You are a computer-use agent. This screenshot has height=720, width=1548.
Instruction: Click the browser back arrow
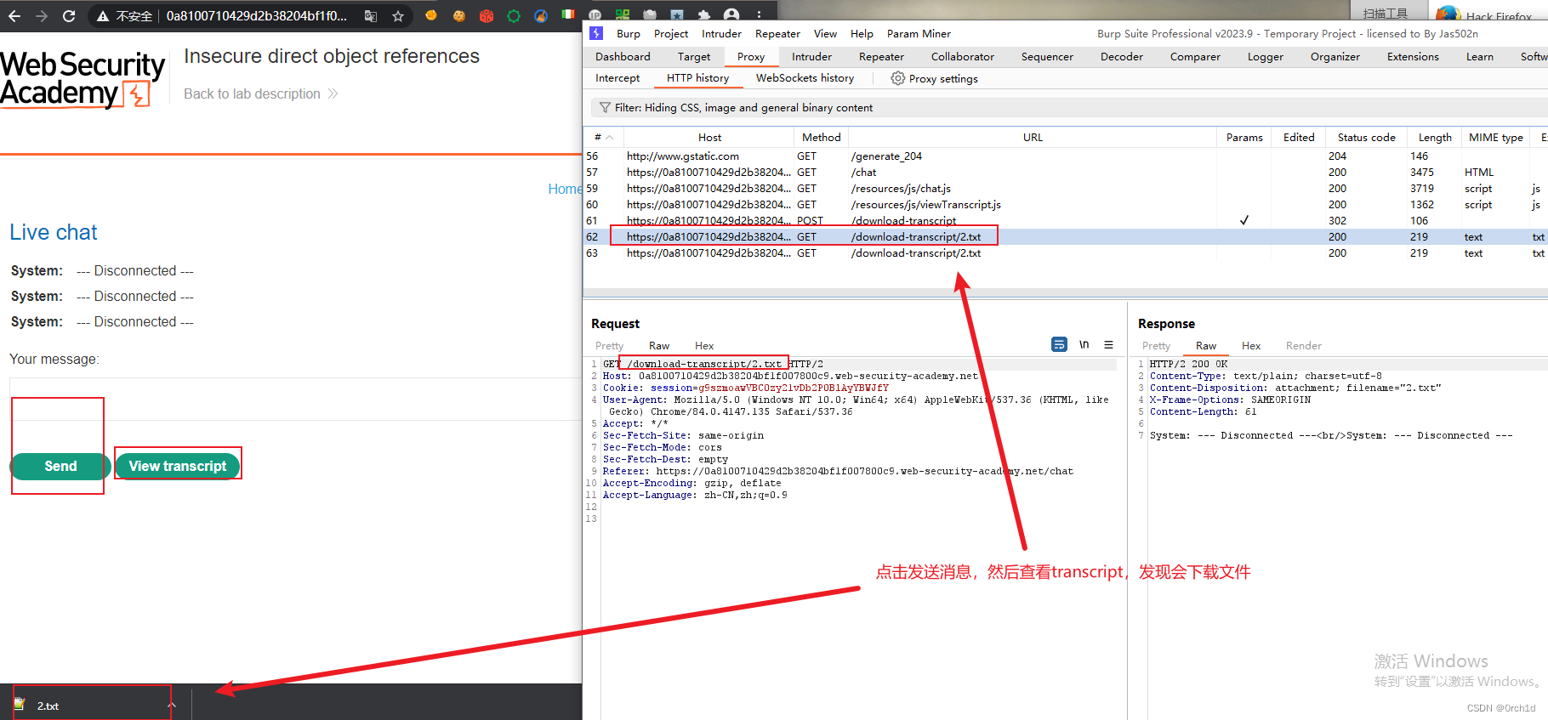pyautogui.click(x=14, y=16)
